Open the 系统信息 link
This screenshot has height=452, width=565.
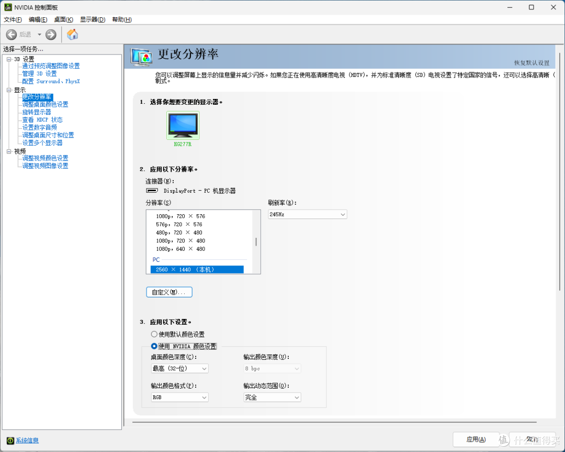(27, 440)
